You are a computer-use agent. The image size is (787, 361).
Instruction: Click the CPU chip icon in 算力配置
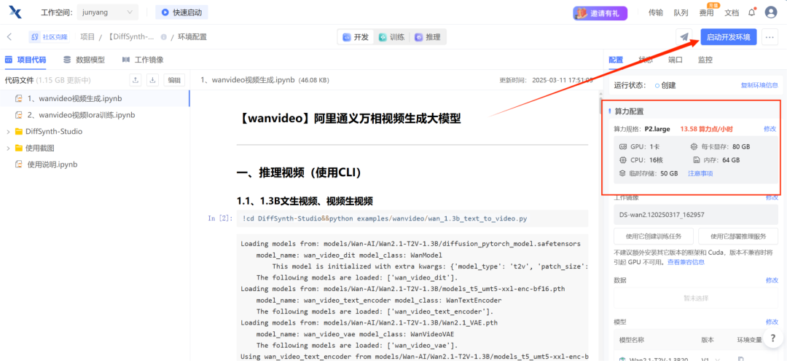click(623, 160)
